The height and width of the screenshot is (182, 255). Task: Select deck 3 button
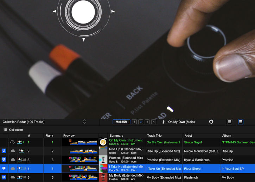[147, 122]
